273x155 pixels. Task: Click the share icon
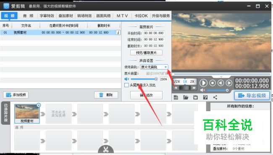(215, 97)
